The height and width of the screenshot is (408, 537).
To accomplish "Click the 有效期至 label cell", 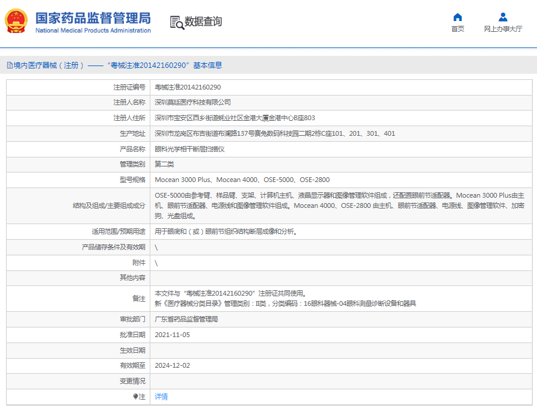I will 78,365.
